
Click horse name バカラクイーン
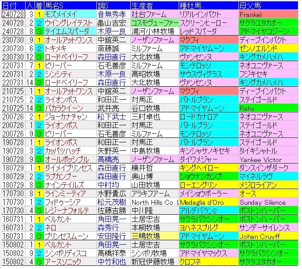(70, 108)
